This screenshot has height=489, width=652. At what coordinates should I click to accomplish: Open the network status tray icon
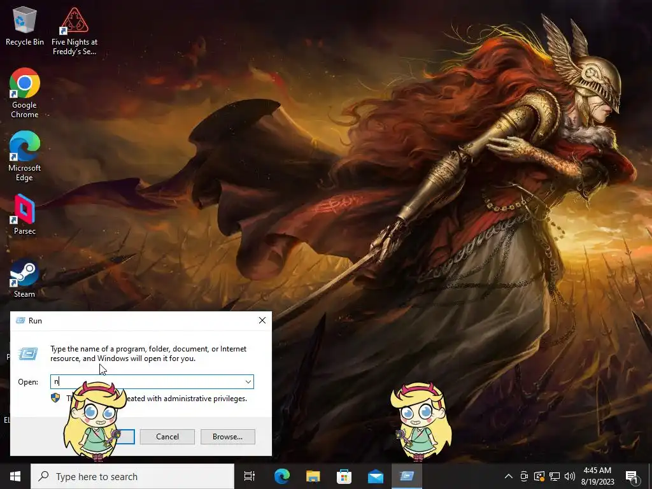pos(555,476)
